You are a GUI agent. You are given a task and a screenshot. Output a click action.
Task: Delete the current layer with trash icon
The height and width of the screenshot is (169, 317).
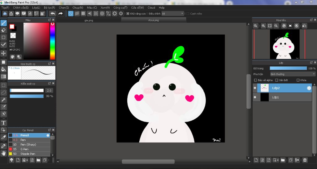point(305,160)
